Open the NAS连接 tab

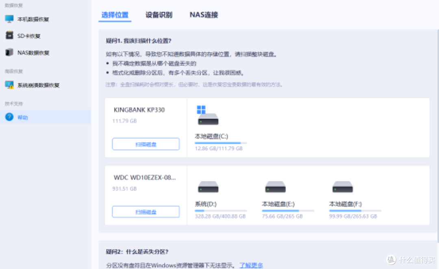pos(204,15)
